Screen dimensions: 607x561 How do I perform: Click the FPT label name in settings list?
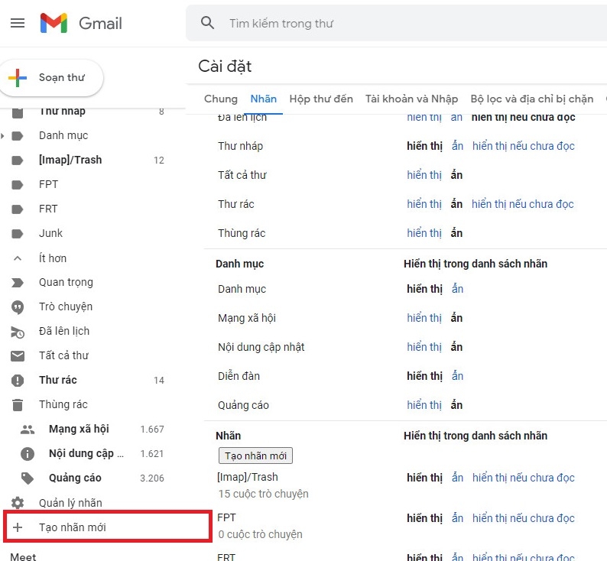coord(226,517)
